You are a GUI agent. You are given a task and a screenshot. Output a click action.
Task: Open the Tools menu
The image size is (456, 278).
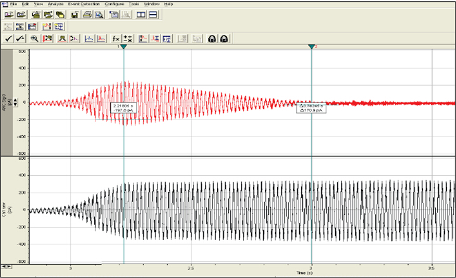pos(134,4)
